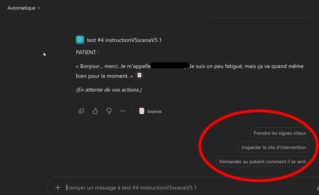
Task: Copy the patient response message
Action: pyautogui.click(x=81, y=111)
